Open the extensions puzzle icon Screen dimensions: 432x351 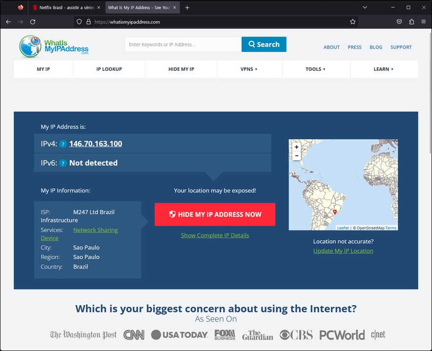coord(411,22)
